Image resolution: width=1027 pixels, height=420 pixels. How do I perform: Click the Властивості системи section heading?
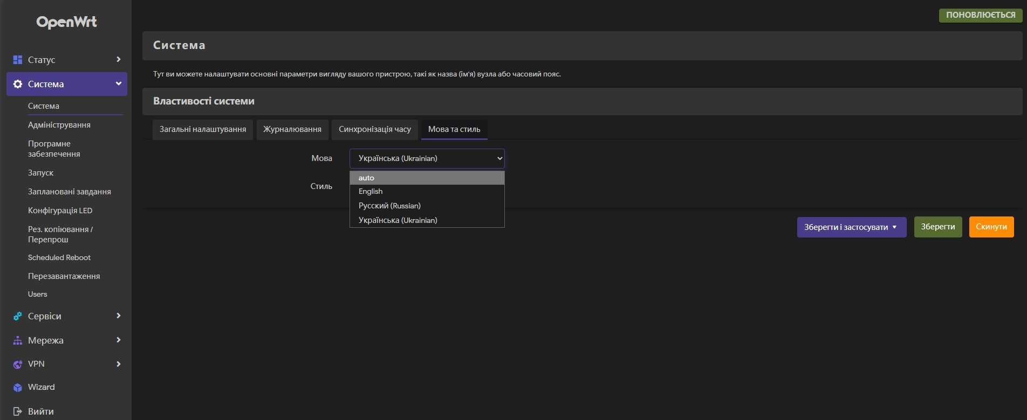[x=204, y=101]
